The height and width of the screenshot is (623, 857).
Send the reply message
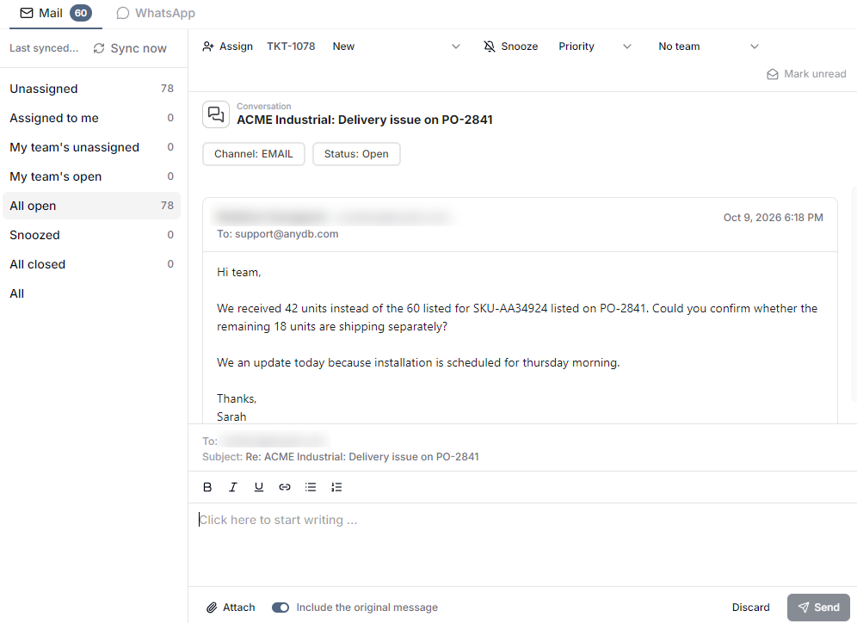pos(818,608)
